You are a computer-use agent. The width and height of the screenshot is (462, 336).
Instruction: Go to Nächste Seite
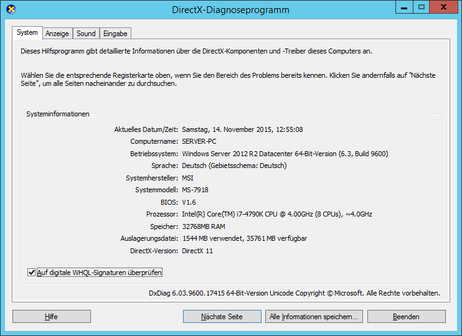222,317
